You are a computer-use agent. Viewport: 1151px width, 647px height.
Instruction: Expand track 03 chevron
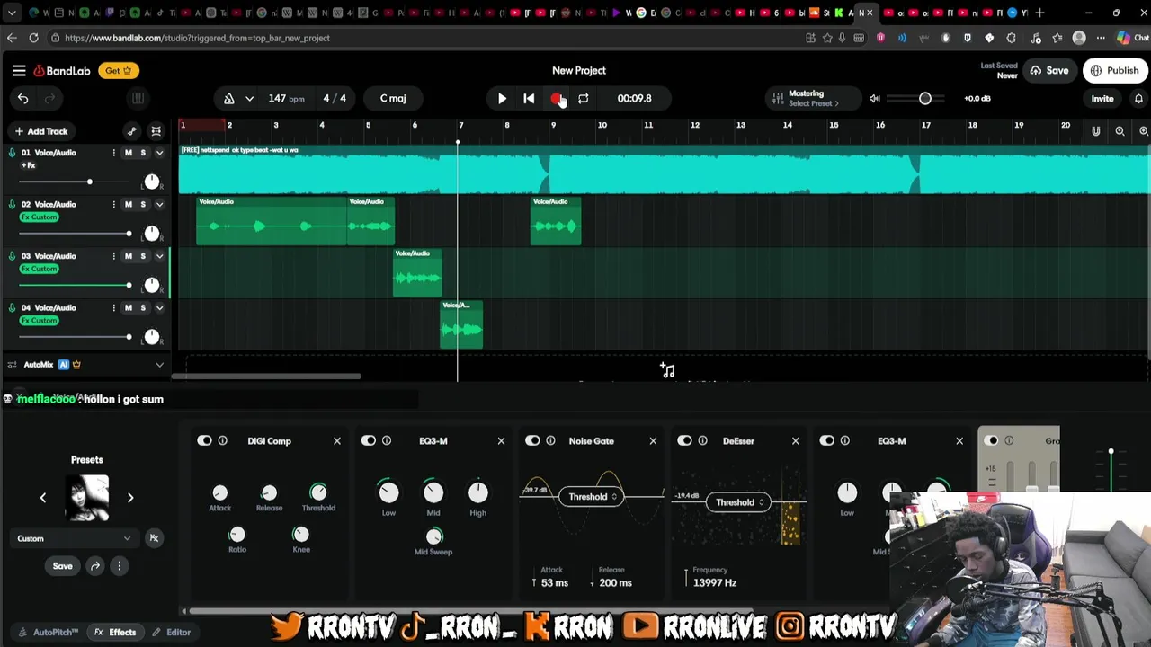coord(159,256)
